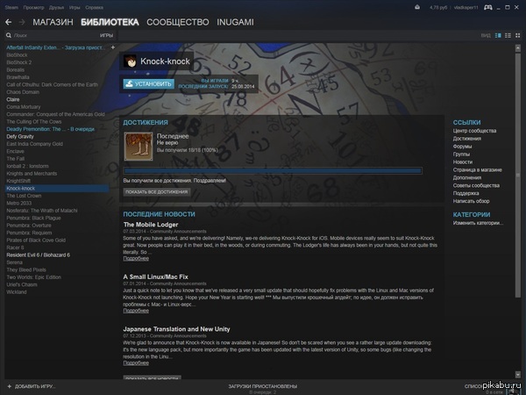Click the achievements progress bar
The width and height of the screenshot is (526, 395).
281,169
